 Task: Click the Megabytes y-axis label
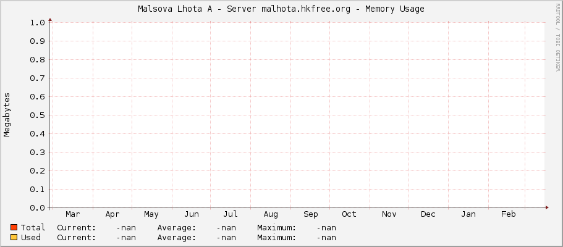(7, 115)
